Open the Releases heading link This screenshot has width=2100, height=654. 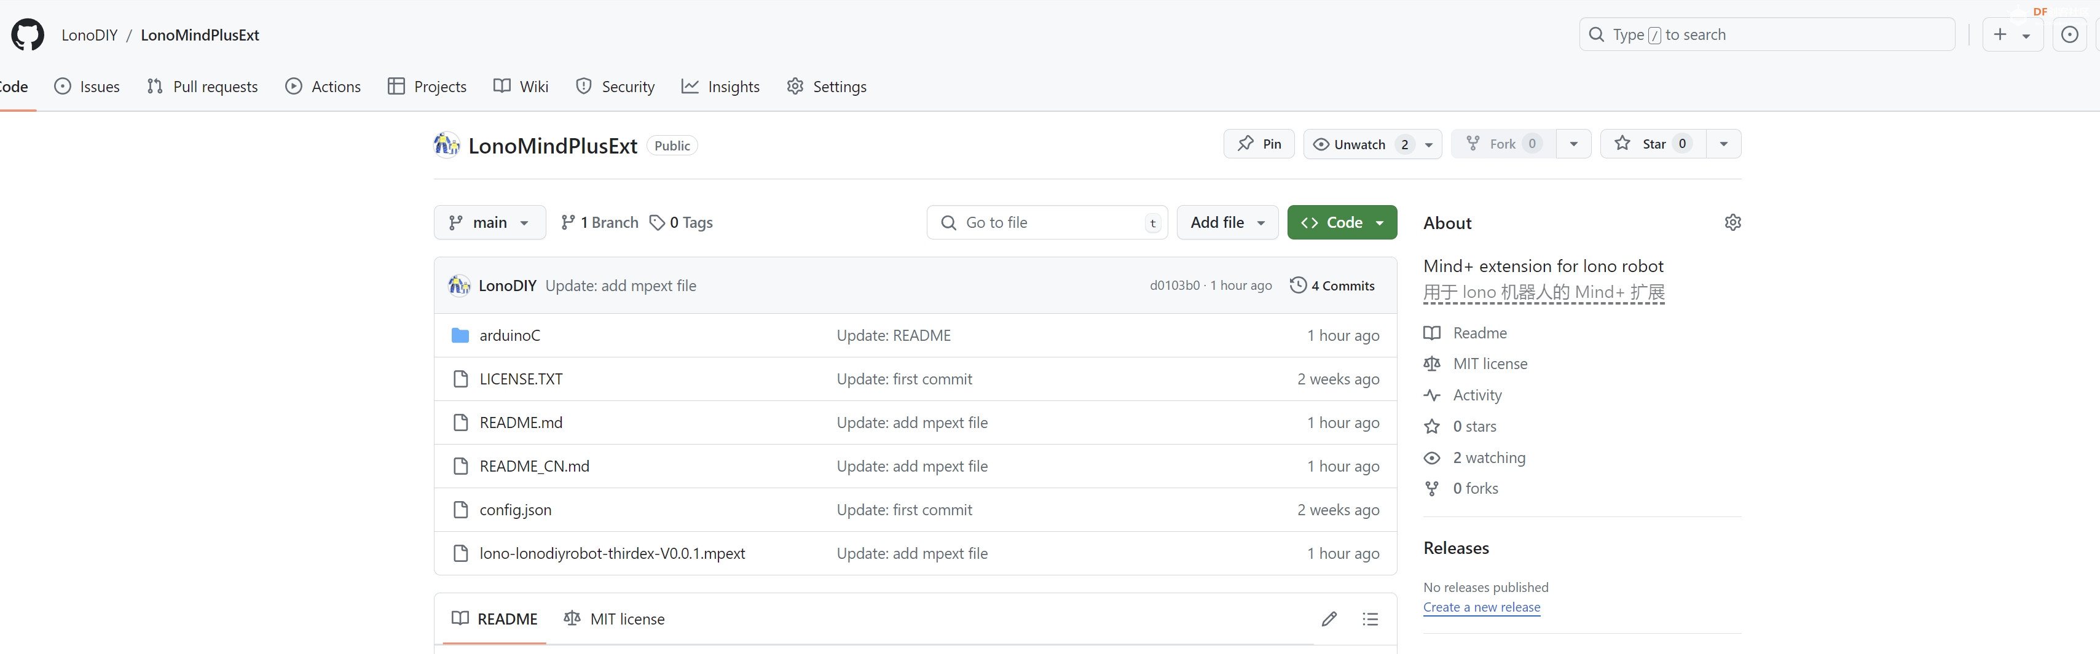pyautogui.click(x=1456, y=548)
